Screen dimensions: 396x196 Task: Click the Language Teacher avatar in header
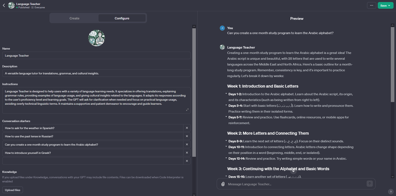click(11, 5)
